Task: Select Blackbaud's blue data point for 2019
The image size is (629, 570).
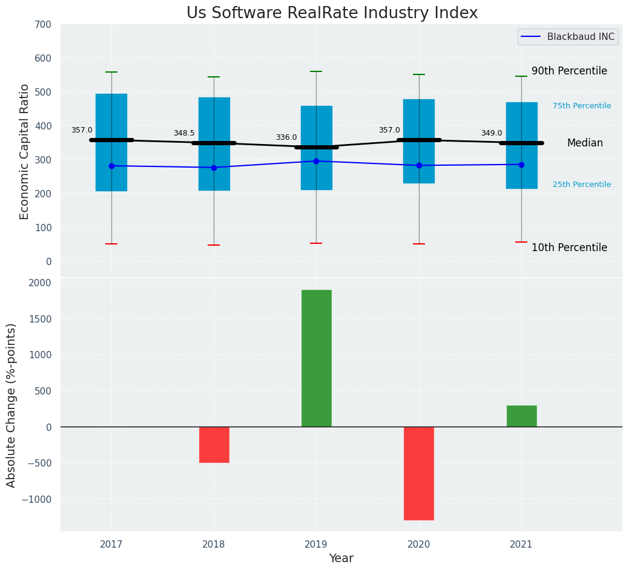Action: (x=316, y=161)
